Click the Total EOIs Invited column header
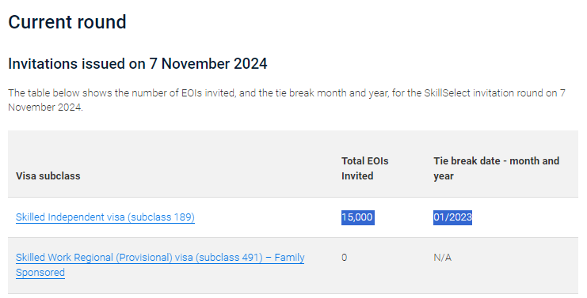The height and width of the screenshot is (298, 587). pyautogui.click(x=365, y=168)
